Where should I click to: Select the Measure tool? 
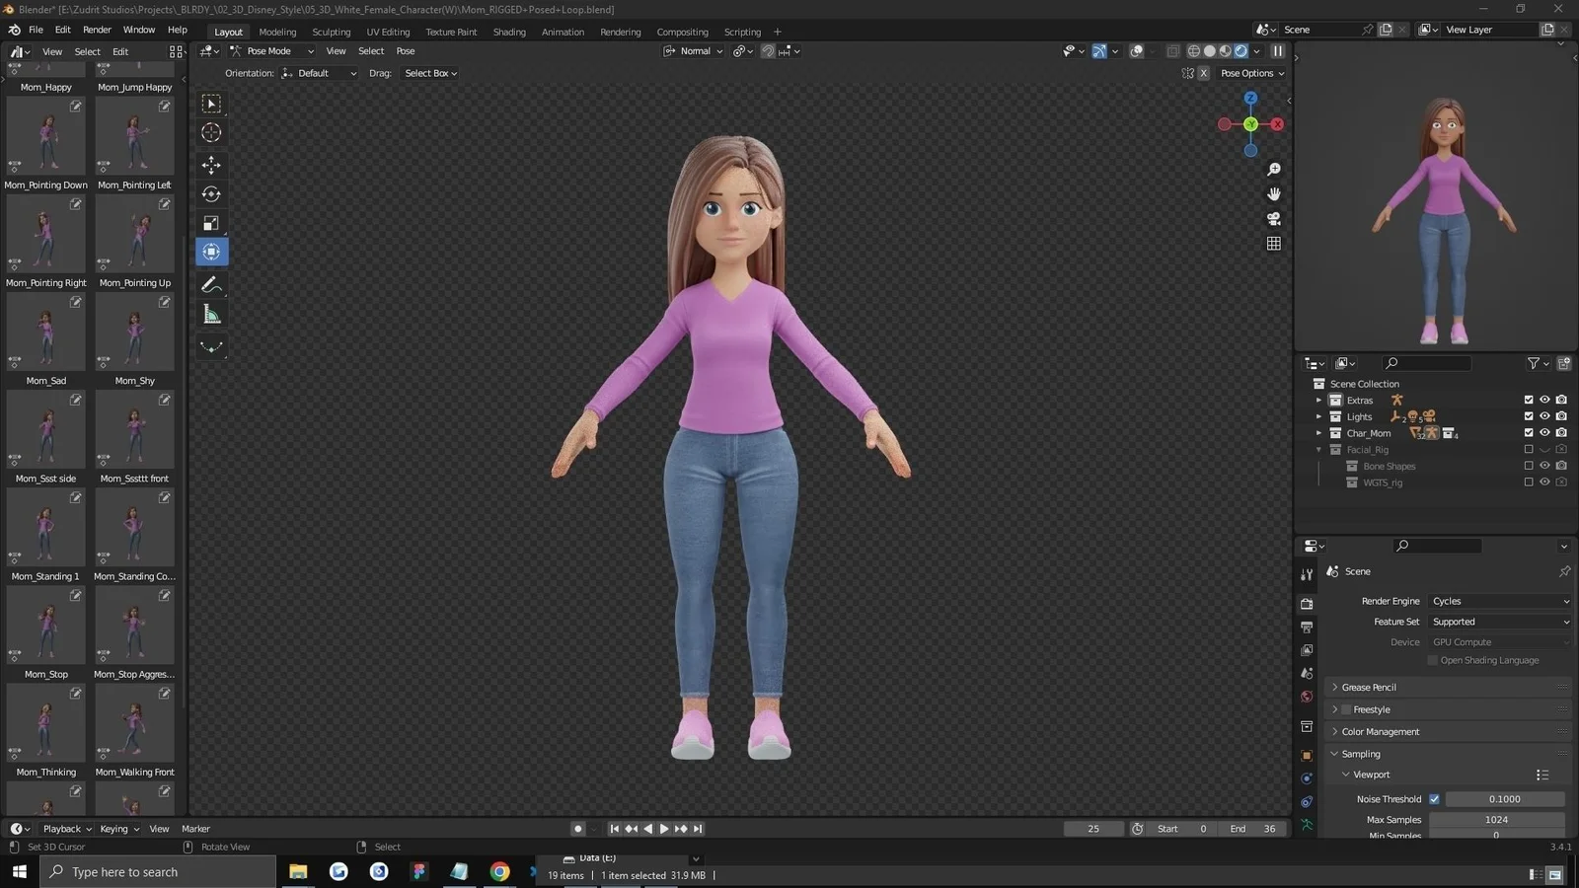pyautogui.click(x=211, y=313)
